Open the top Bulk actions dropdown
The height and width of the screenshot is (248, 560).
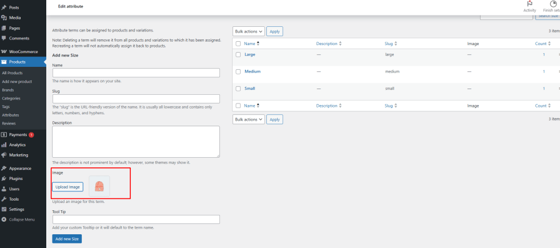[249, 31]
